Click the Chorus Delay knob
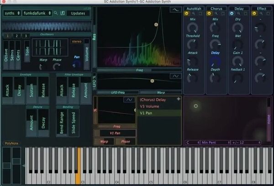The image size is (274, 186). tap(215, 61)
